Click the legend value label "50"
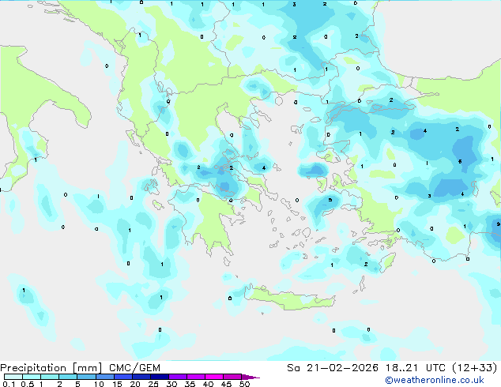Screen dimensions: 501x387 tap(244, 384)
